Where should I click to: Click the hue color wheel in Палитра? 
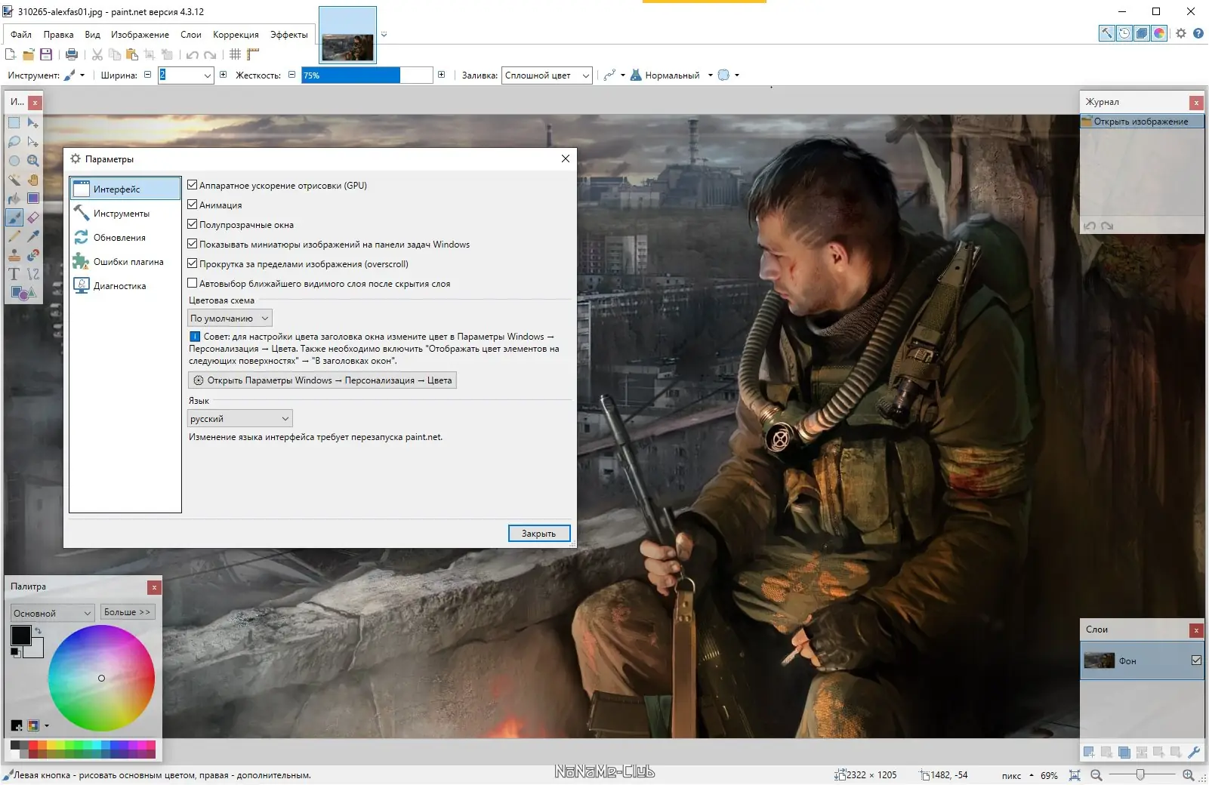coord(101,678)
